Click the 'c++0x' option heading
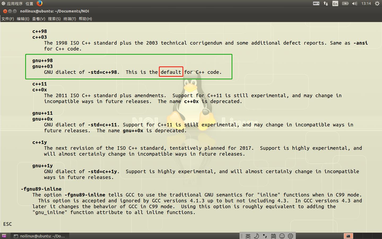This screenshot has width=382, height=239. [x=40, y=90]
